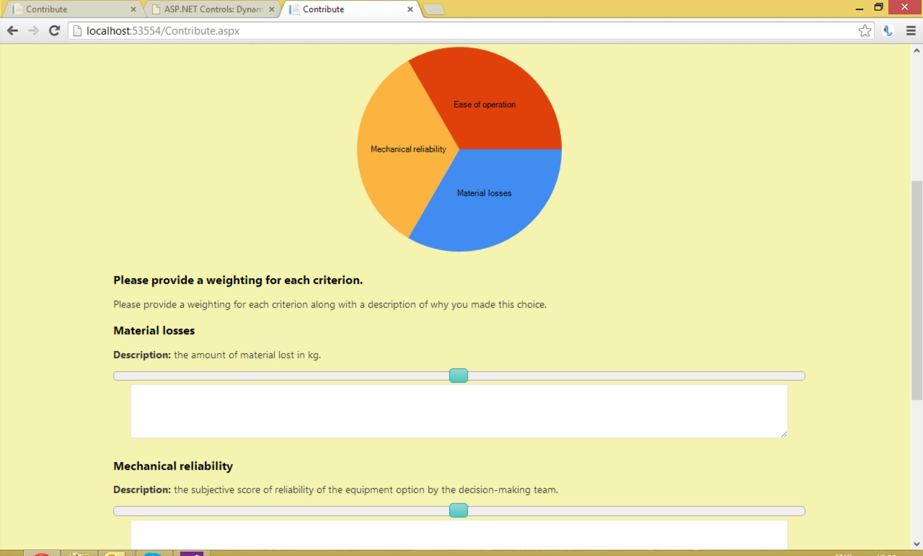Click inside the Material losses text area
The width and height of the screenshot is (923, 556).
(460, 412)
